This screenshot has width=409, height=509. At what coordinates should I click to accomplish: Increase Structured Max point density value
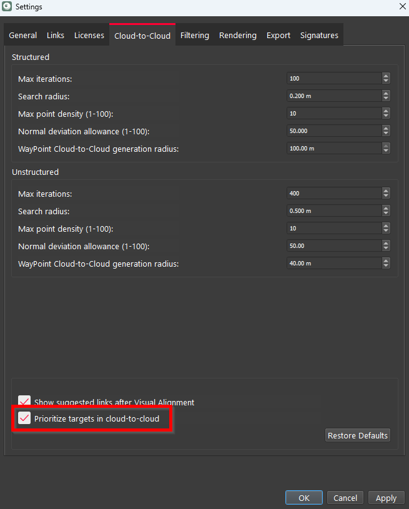(x=386, y=111)
